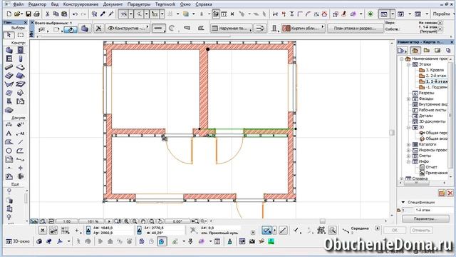Viewport: 456px width, 257px height.
Task: Open the Файл menu
Action: coord(19,4)
